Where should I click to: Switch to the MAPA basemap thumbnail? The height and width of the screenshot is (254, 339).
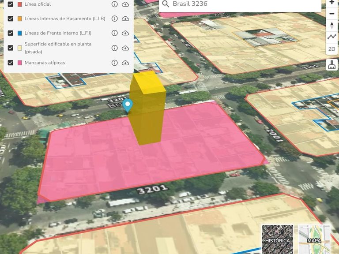coord(314,239)
